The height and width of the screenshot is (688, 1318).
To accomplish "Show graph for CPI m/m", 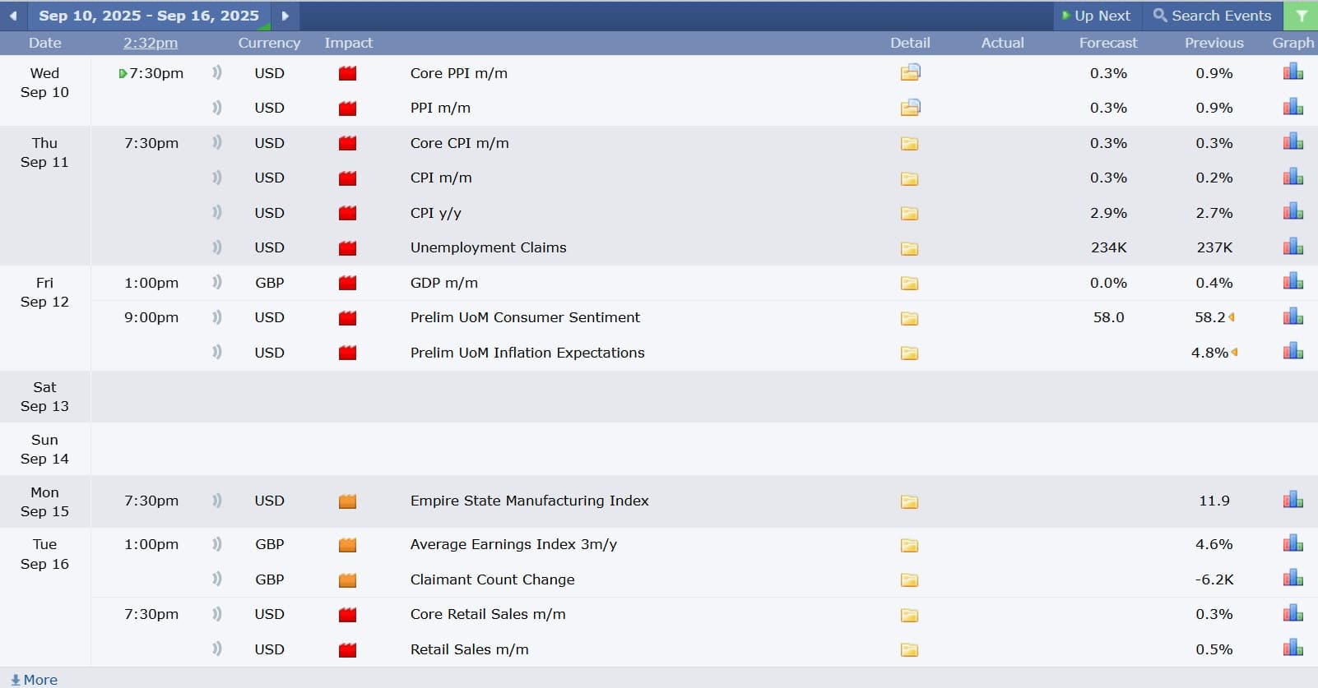I will [x=1293, y=177].
